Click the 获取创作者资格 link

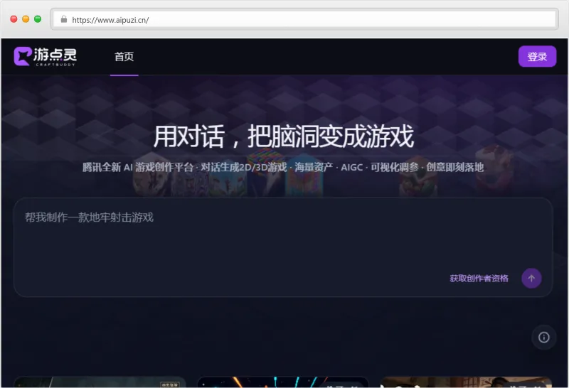[x=479, y=279]
